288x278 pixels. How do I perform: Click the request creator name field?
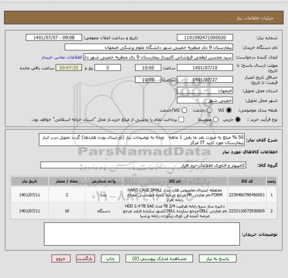pos(158,57)
